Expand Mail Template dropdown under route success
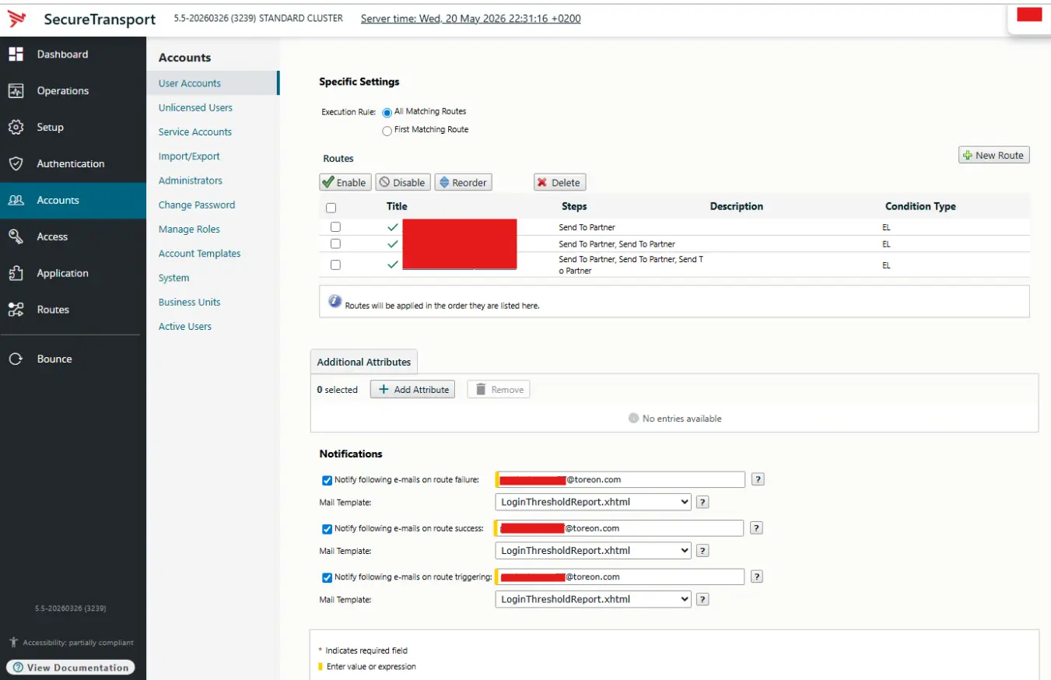The image size is (1051, 680). (593, 550)
